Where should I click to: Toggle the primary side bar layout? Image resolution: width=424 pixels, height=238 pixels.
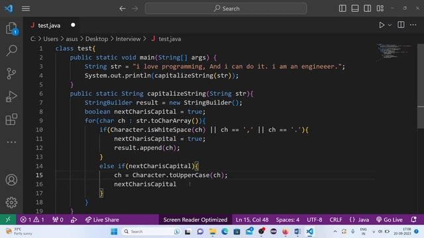[343, 9]
